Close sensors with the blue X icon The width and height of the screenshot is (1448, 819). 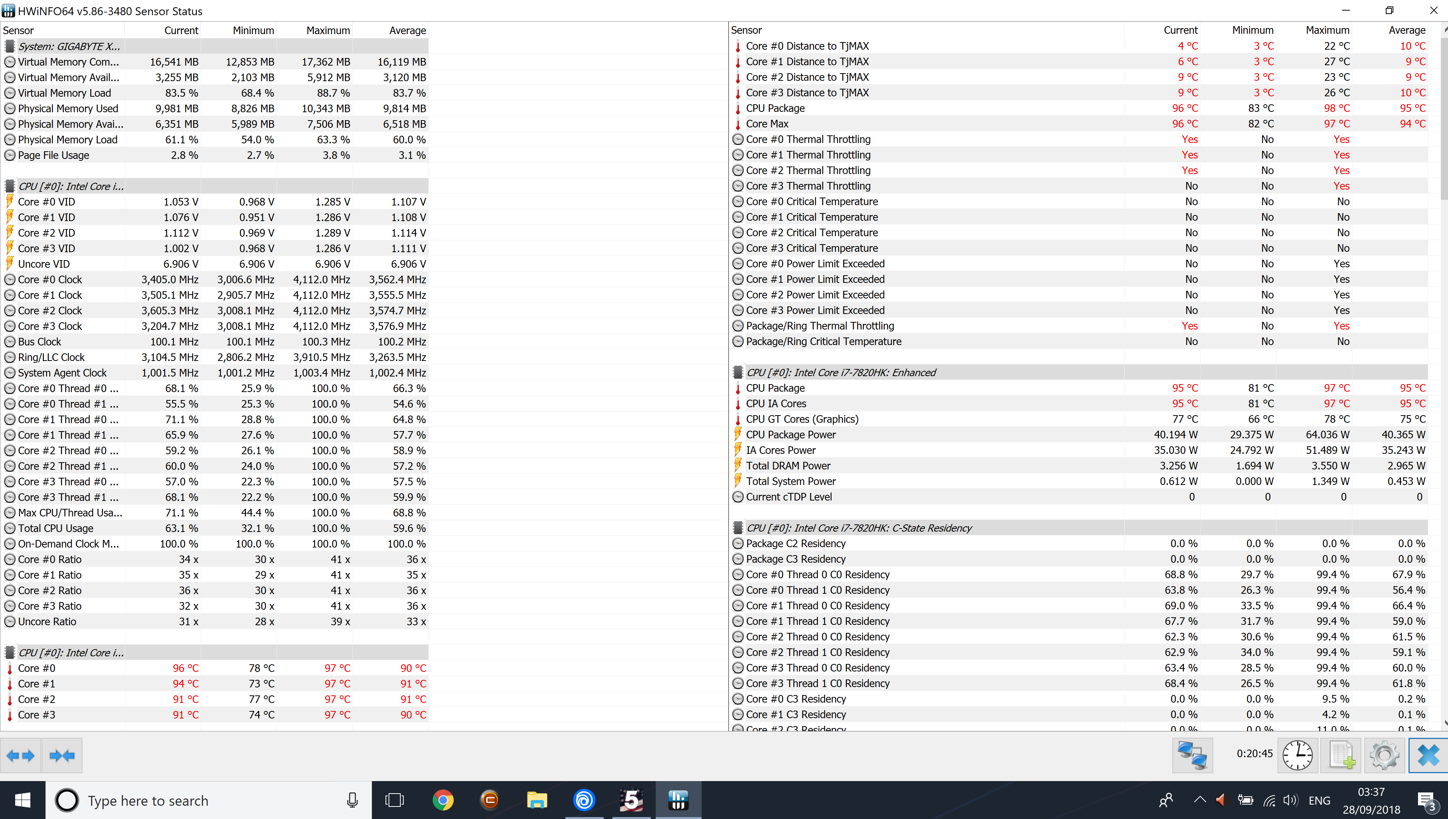coord(1428,755)
